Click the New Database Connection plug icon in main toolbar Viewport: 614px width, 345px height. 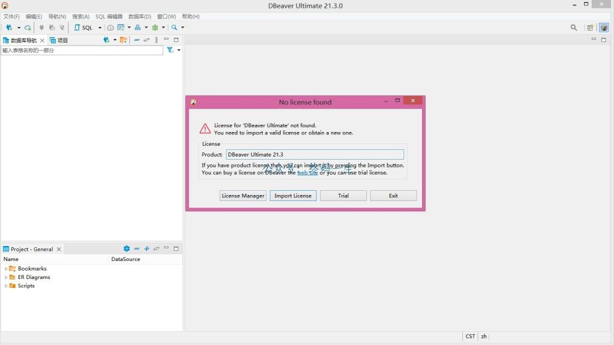9,28
